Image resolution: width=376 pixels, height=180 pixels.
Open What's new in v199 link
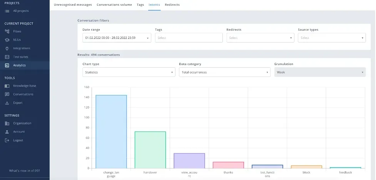click(25, 171)
